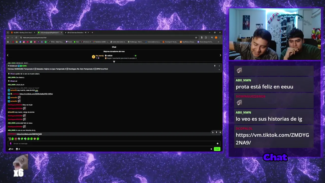Open the Recibidos Gmail bookmark
Image resolution: width=325 pixels, height=183 pixels.
tap(101, 42)
